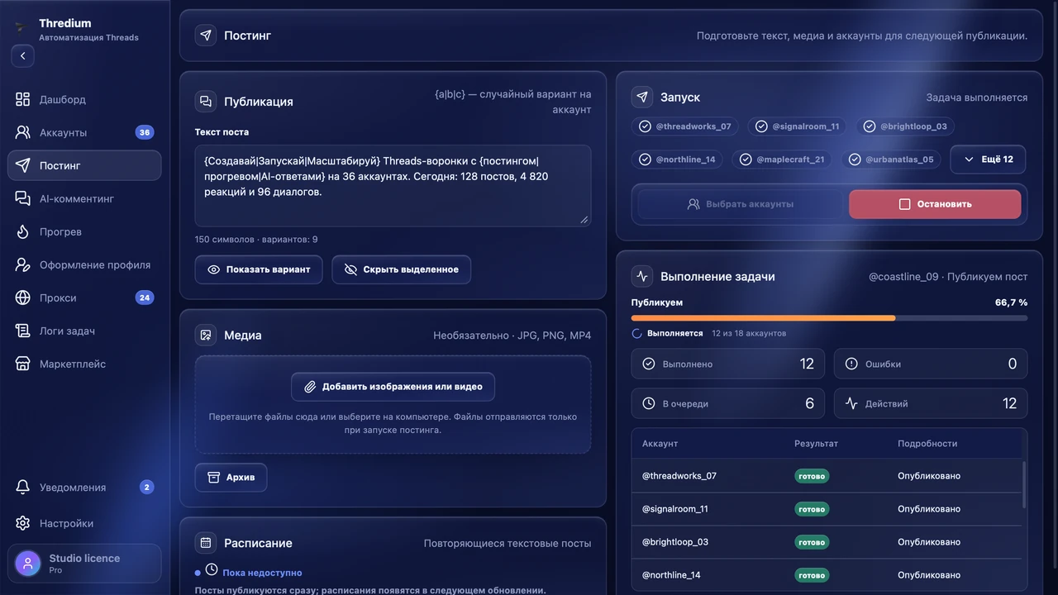
Task: Click Добавить изображения или видео
Action: click(x=393, y=387)
